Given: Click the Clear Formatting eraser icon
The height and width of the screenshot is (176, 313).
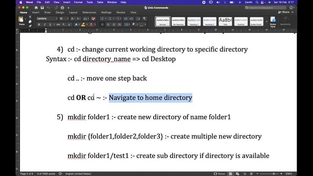Looking at the screenshot, I should [x=93, y=19].
